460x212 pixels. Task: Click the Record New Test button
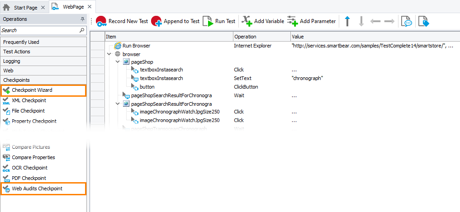[121, 21]
